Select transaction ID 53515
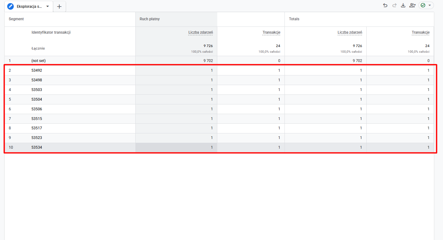This screenshot has height=240, width=443. 37,119
